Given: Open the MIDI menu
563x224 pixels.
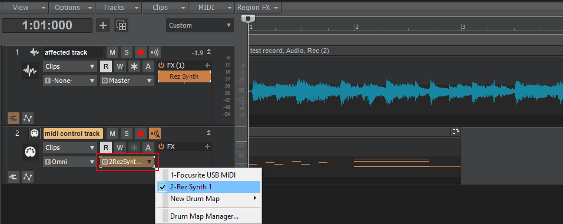Looking at the screenshot, I should click(212, 8).
